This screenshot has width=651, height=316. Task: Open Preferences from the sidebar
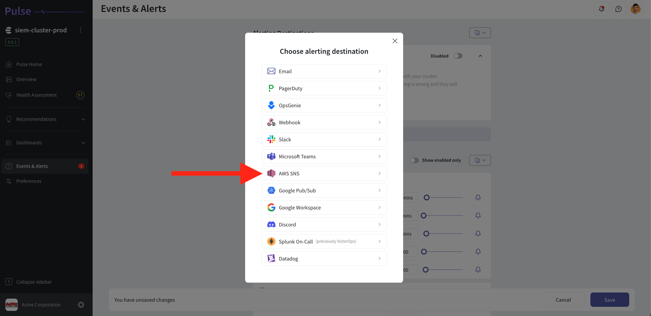[x=29, y=181]
